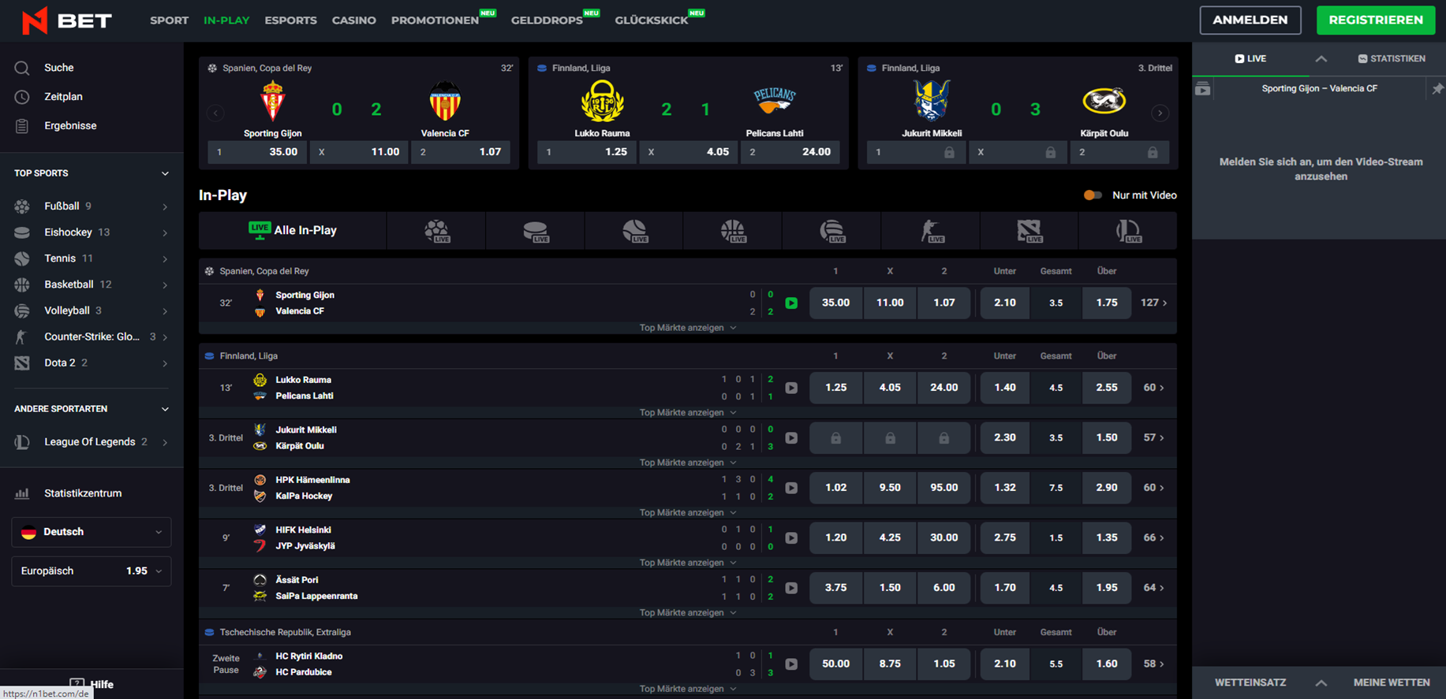Expand the Wetteinsatz bet slip chevron
The image size is (1446, 699).
(1321, 683)
